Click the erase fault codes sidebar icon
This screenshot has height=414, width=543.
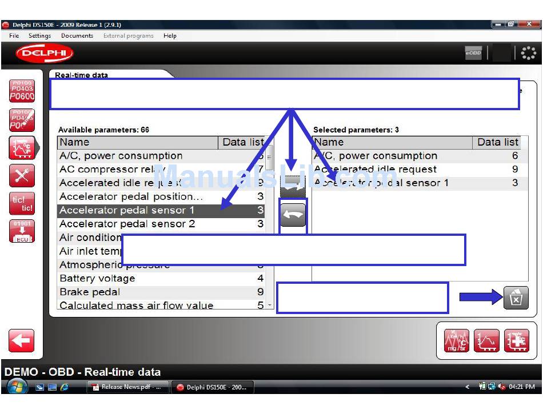22,120
